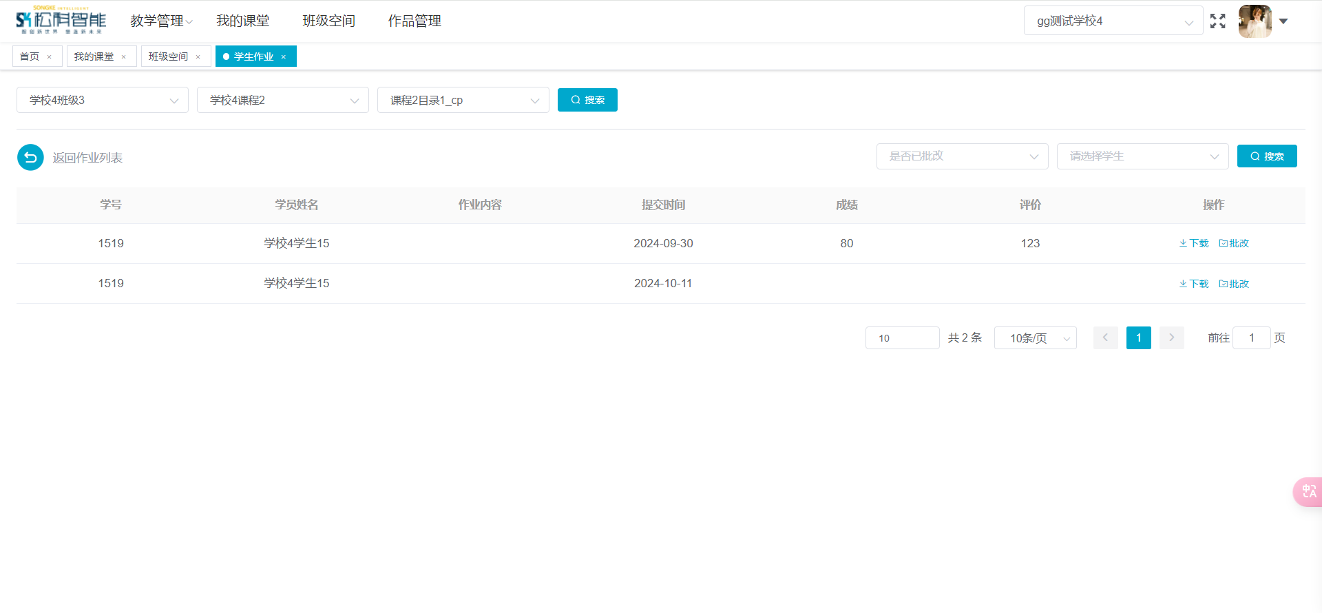The width and height of the screenshot is (1322, 613).
Task: Open grading for the 2024-09-30 homework
Action: pyautogui.click(x=1234, y=243)
